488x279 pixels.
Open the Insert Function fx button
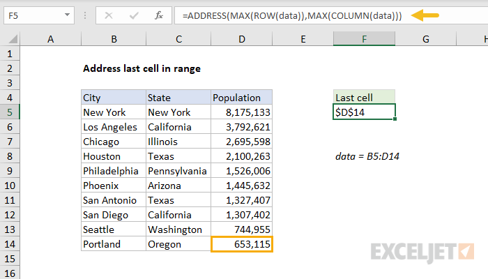pyautogui.click(x=159, y=15)
